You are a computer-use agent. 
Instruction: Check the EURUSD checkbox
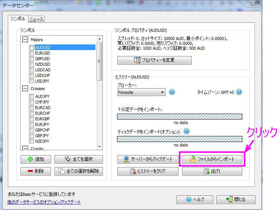pyautogui.click(x=31, y=53)
